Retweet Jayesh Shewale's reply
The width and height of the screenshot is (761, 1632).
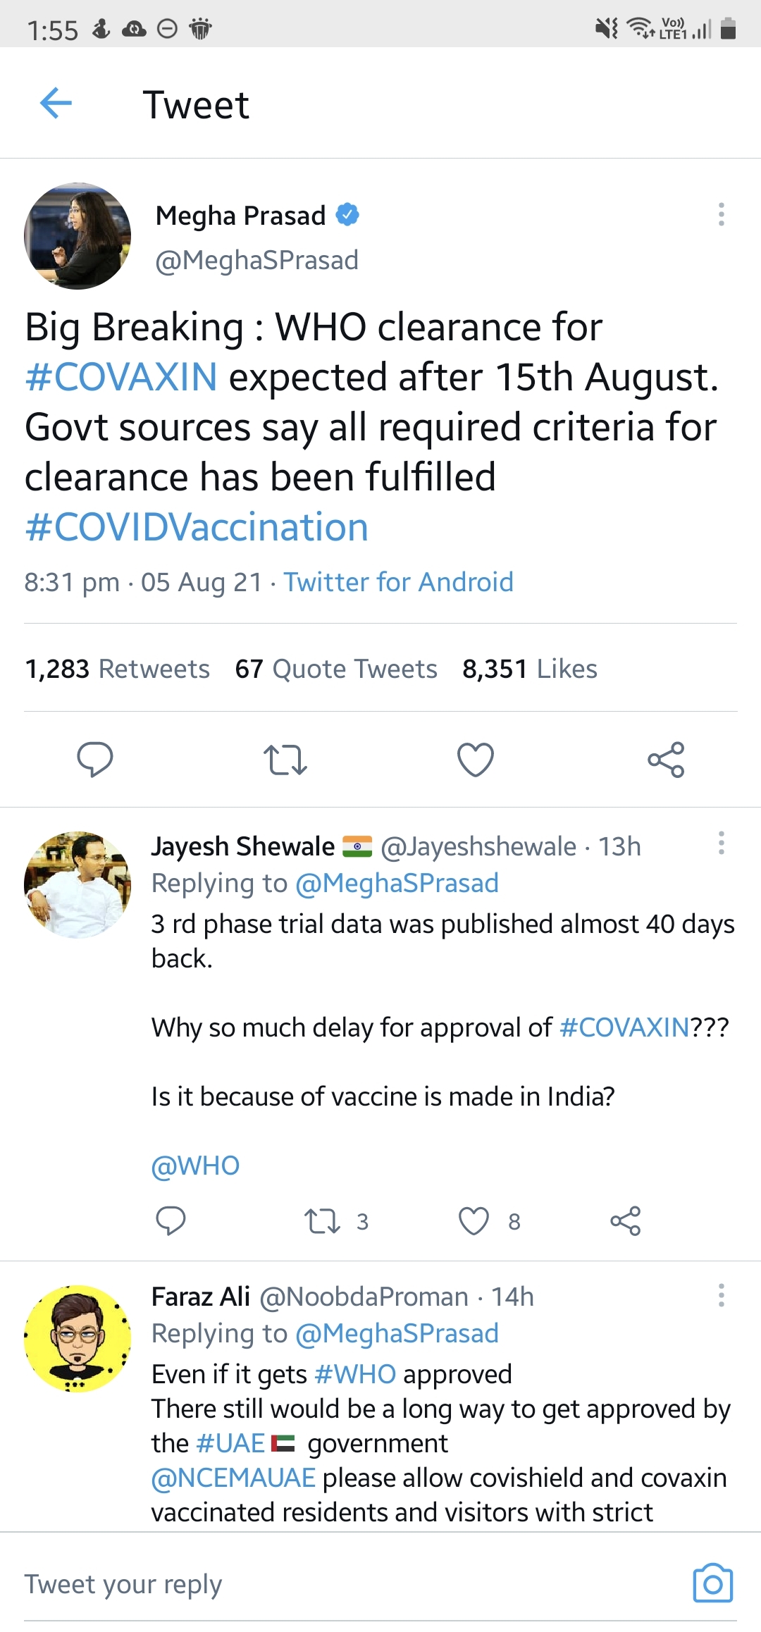pos(323,1220)
